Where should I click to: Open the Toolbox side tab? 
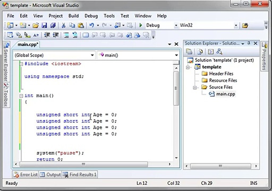(x=6, y=95)
